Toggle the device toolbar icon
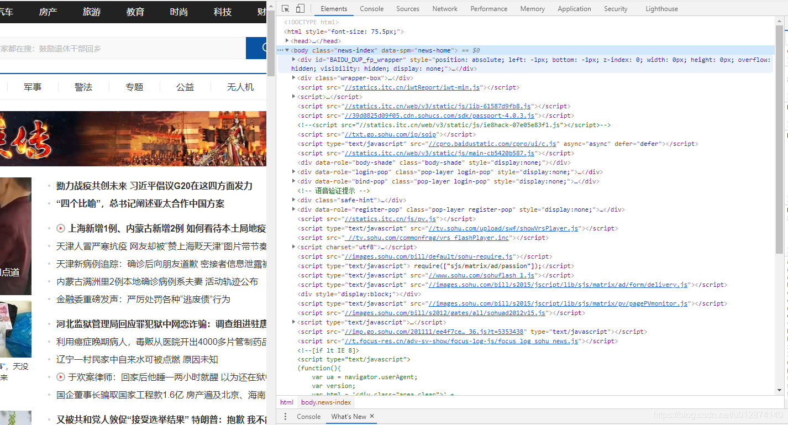Viewport: 788px width, 425px height. [300, 8]
